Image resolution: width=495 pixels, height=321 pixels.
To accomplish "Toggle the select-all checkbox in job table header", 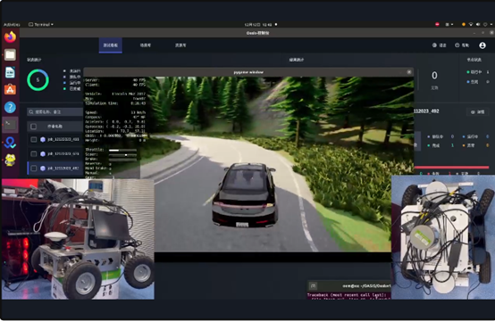I will pyautogui.click(x=33, y=127).
